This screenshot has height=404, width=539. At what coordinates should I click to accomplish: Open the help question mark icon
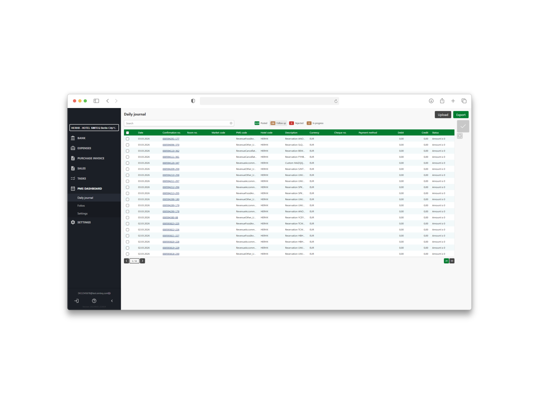(94, 301)
